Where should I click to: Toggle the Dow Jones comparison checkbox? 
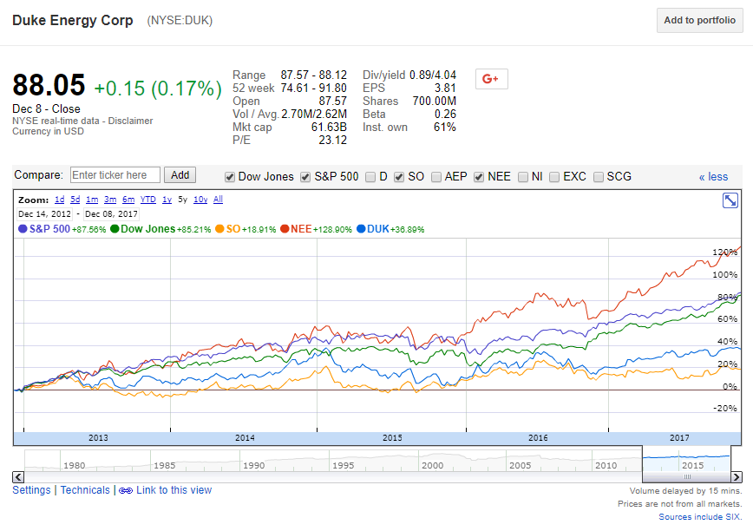pos(230,177)
